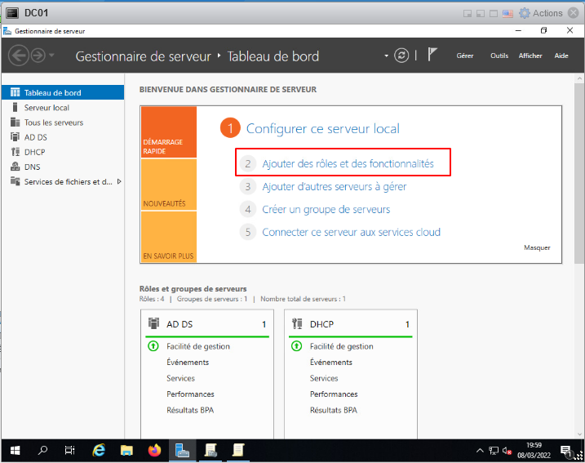Select Serveur local in the sidebar
This screenshot has height=463, width=585.
(47, 108)
